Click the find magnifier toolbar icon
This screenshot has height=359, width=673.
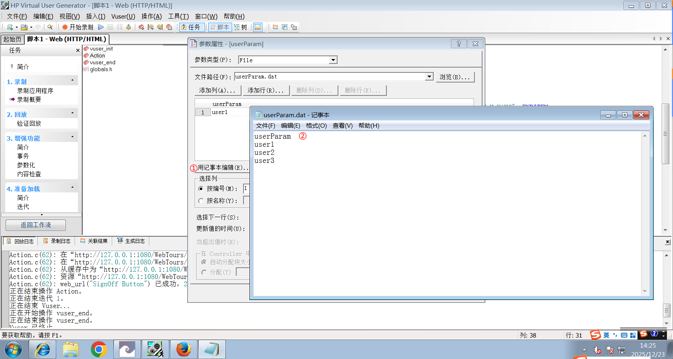pyautogui.click(x=50, y=27)
